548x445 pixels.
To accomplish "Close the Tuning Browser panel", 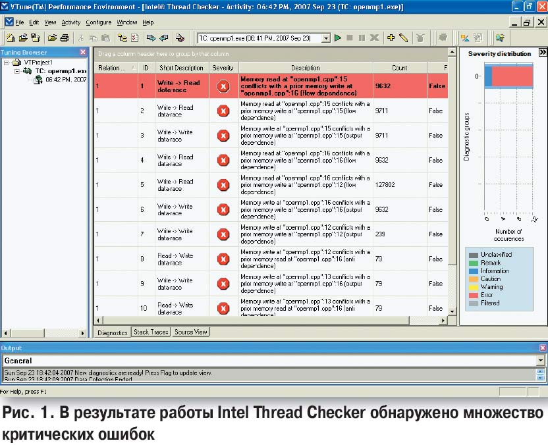I will tap(83, 52).
